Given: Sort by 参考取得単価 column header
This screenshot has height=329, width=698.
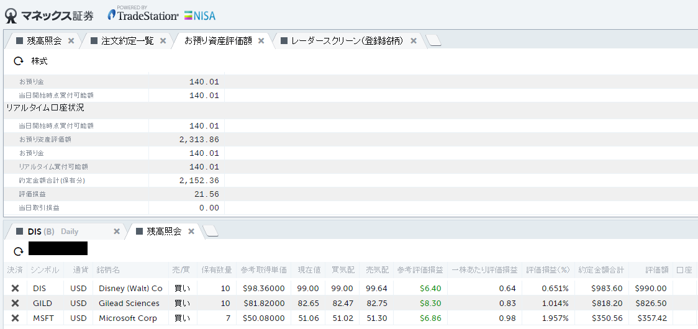Looking at the screenshot, I should pos(263,270).
